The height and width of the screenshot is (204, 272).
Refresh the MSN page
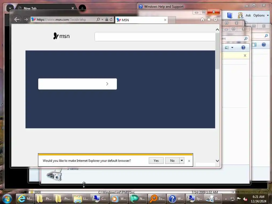[x=111, y=19]
